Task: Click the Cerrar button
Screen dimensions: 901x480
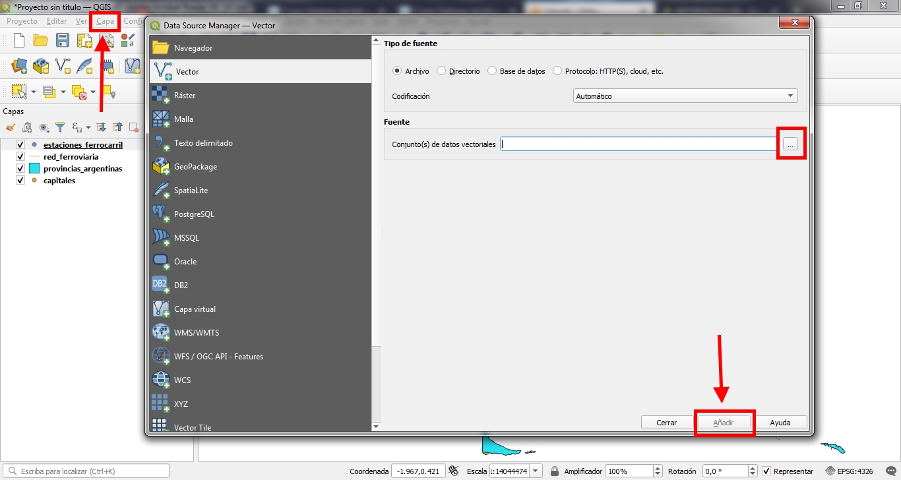Action: tap(667, 423)
